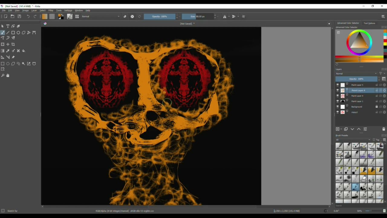
Task: Delete layer with trash icon
Action: pos(384,129)
